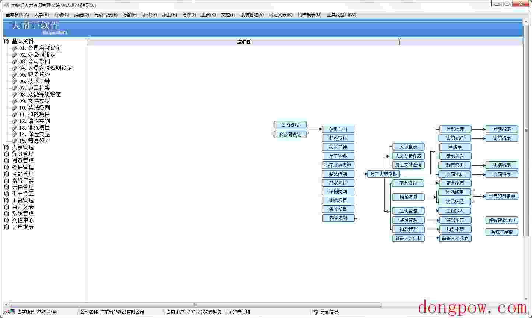Click the cube icon of 文控中心

coord(7,220)
